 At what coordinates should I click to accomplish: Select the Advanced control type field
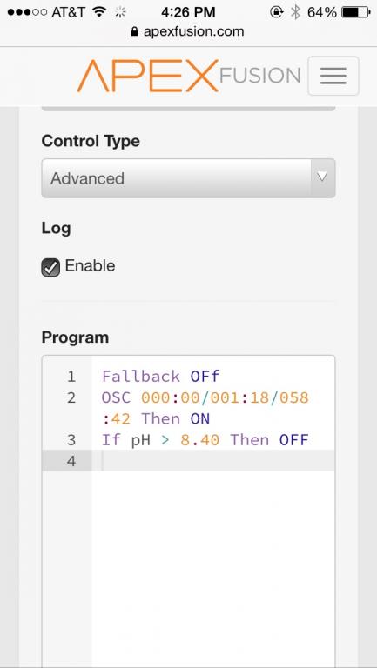pos(188,178)
